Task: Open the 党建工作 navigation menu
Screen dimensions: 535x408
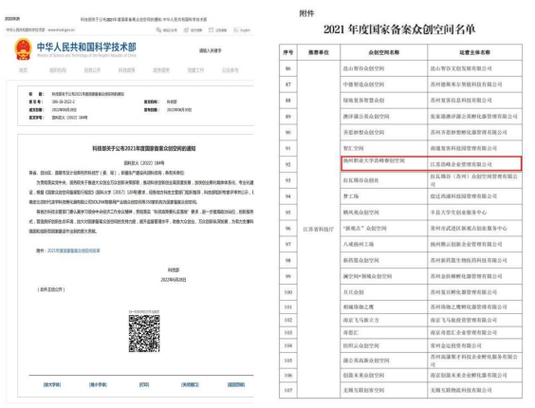Action: point(195,70)
